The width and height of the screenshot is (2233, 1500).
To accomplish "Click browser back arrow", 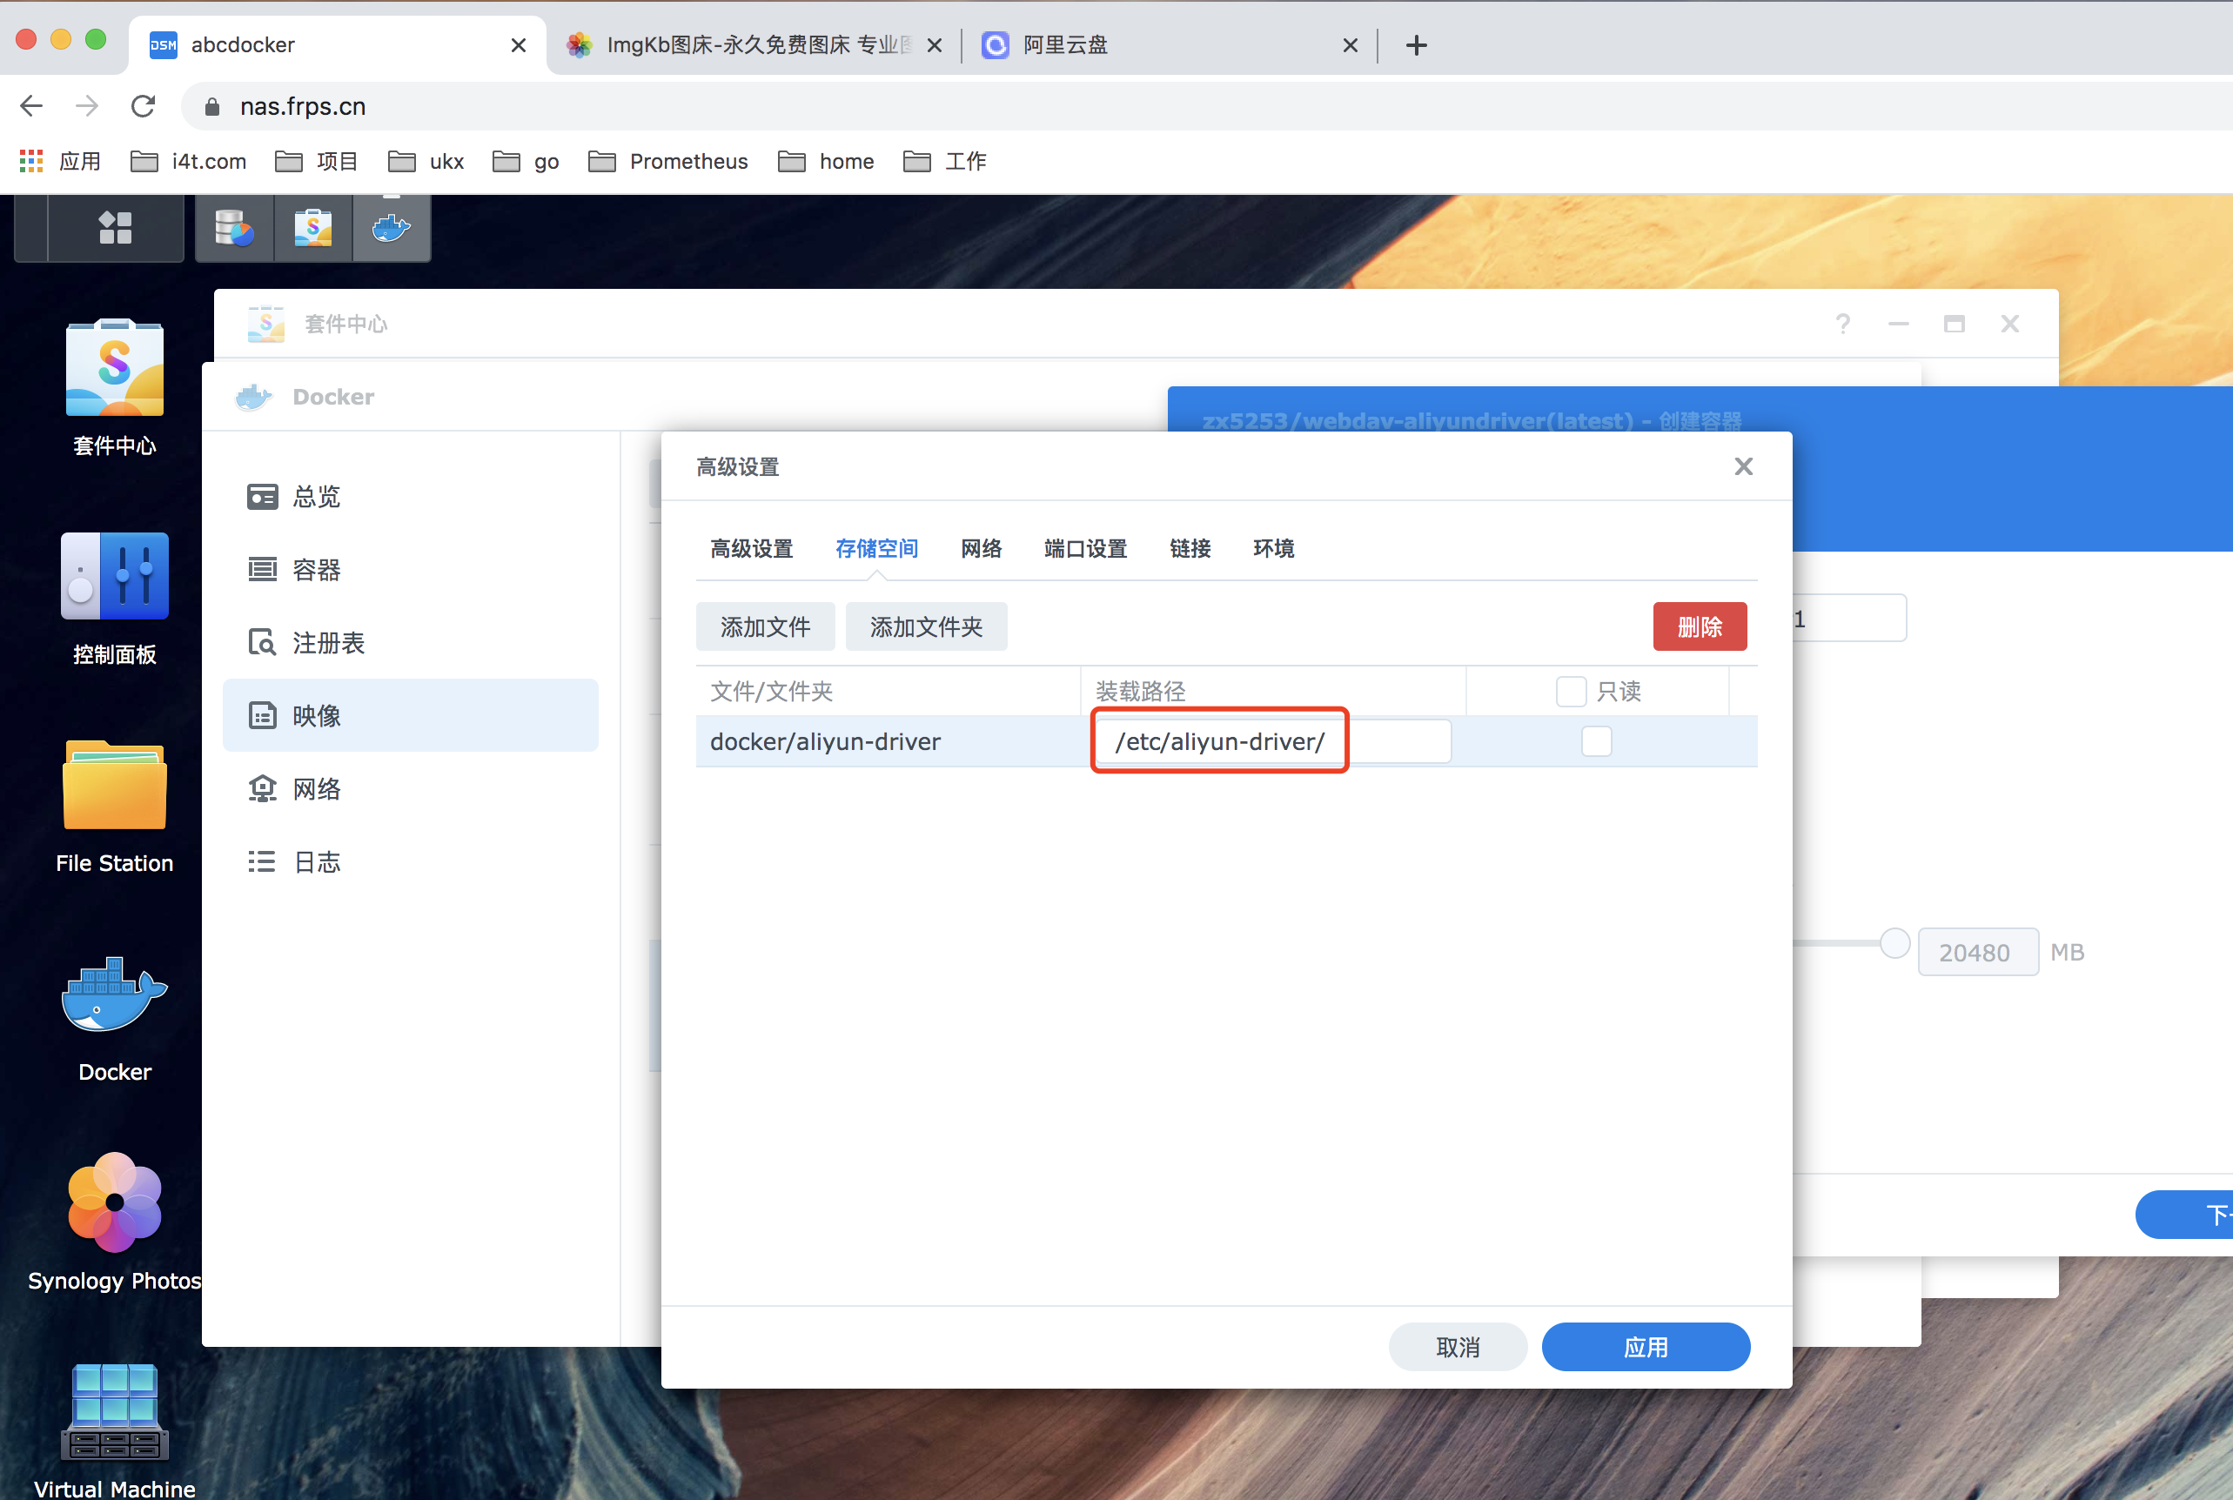I will tap(31, 105).
